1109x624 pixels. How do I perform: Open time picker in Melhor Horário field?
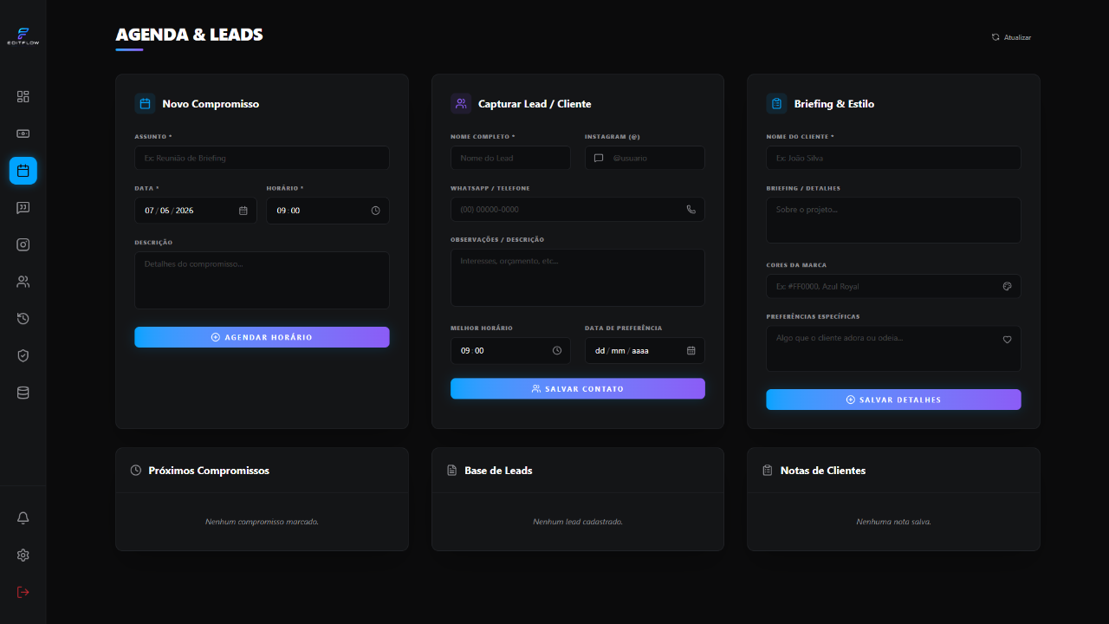557,350
